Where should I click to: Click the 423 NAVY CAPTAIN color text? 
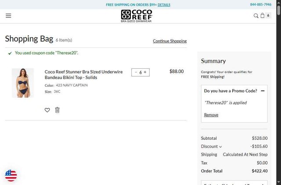coord(72,85)
